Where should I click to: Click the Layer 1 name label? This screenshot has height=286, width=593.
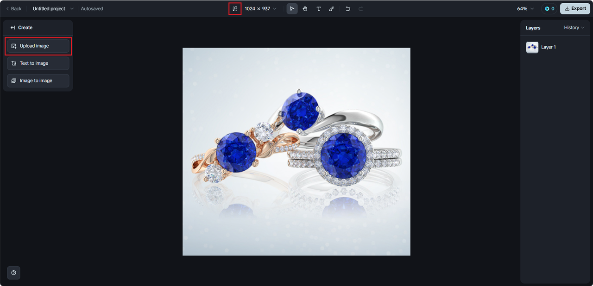[549, 47]
